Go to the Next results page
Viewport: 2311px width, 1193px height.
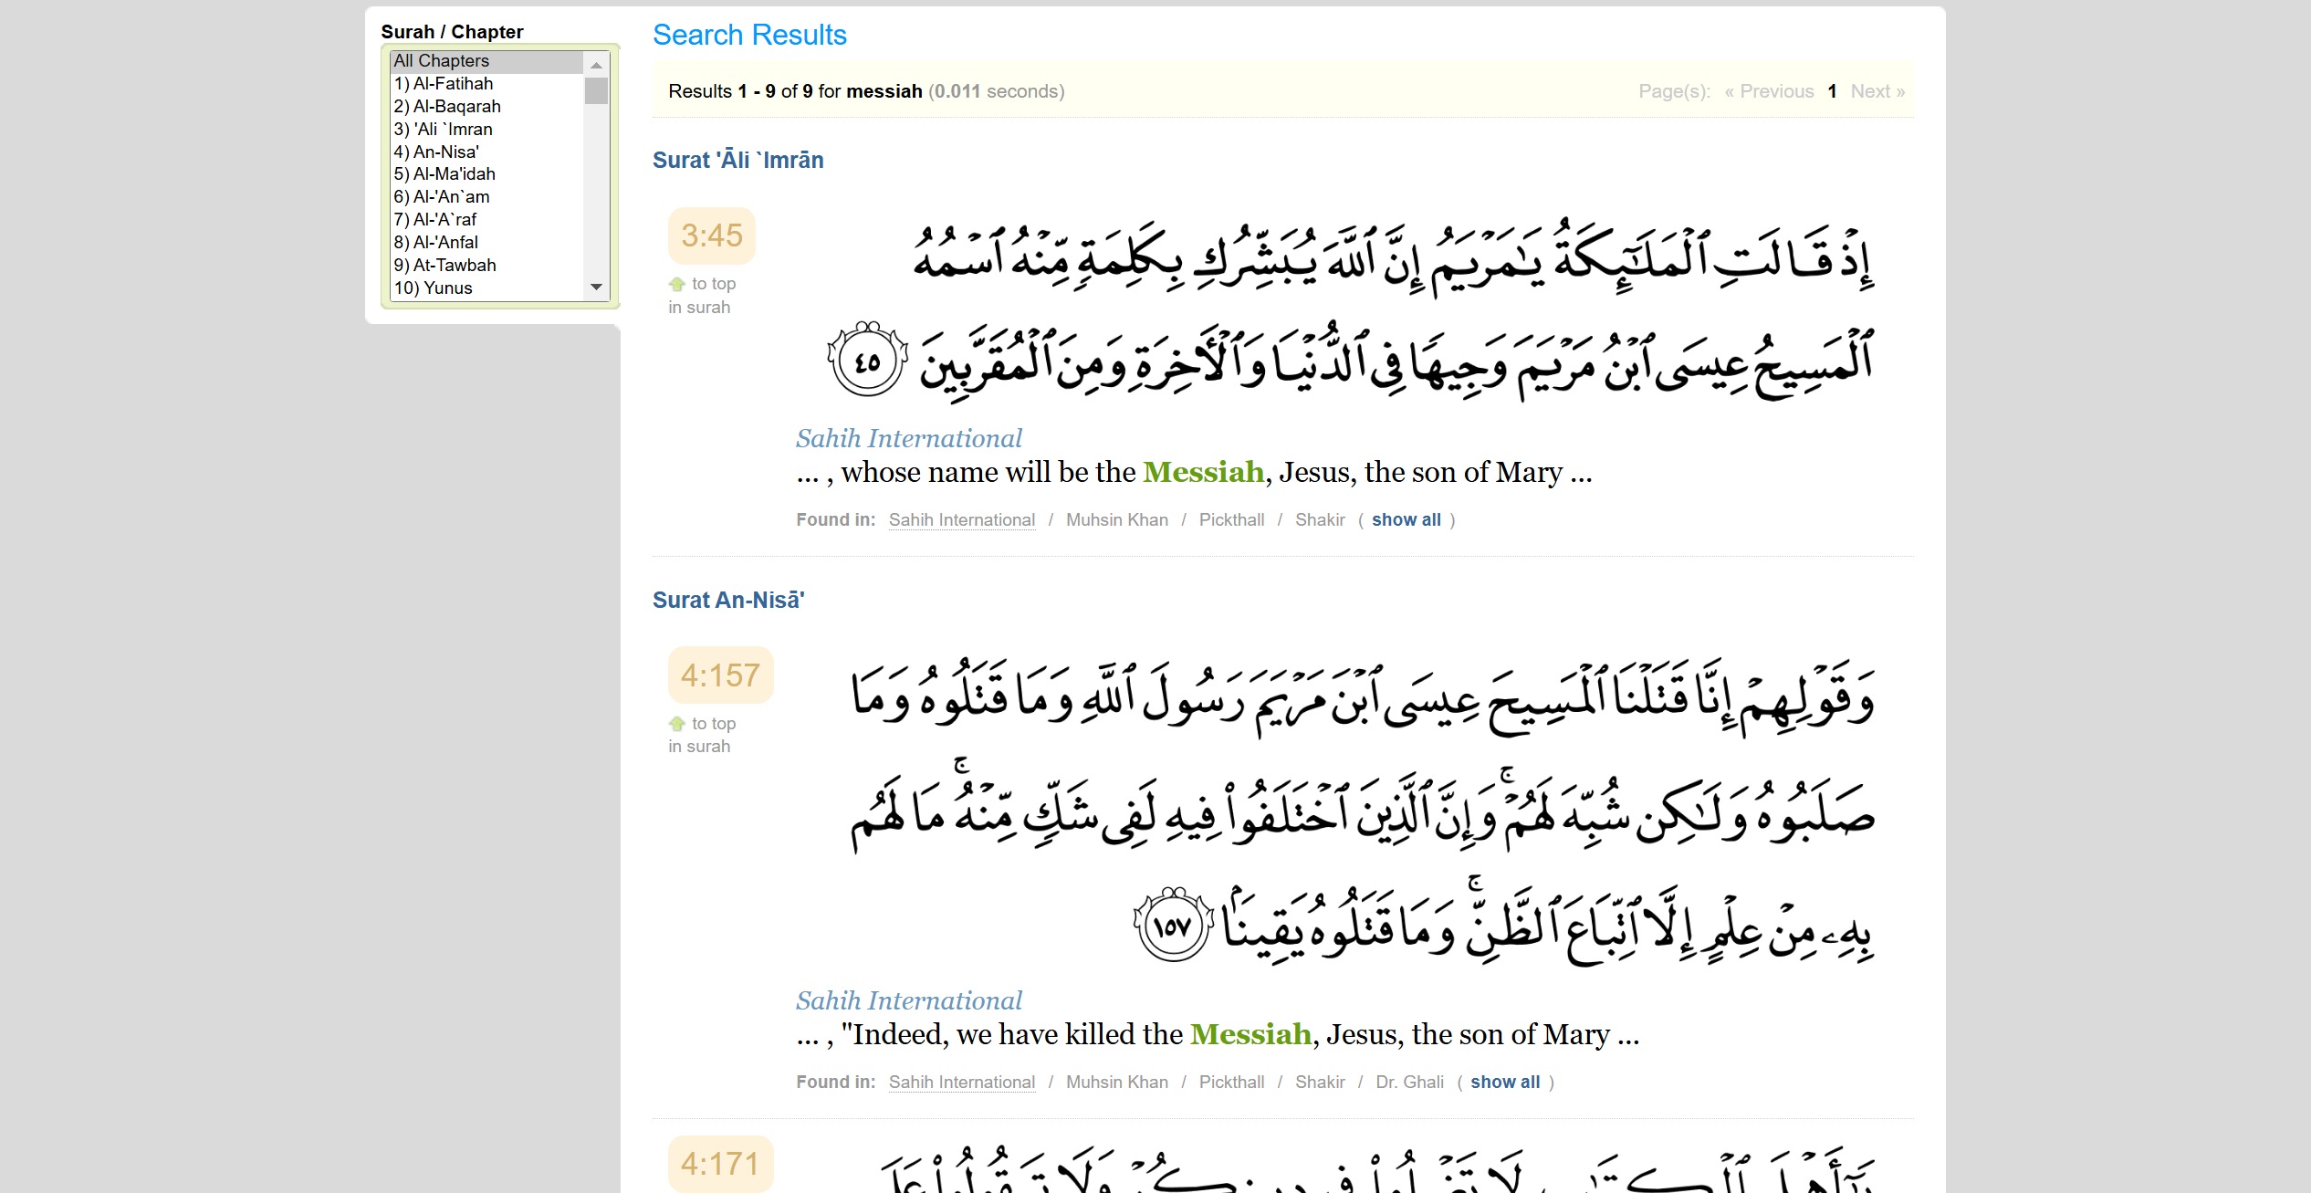click(x=1877, y=91)
